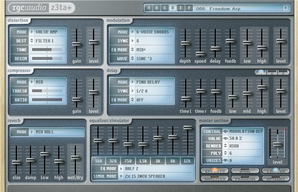
Task: Click the eye icon beside VALUE 50.0 %
Action: pyautogui.click(x=225, y=139)
